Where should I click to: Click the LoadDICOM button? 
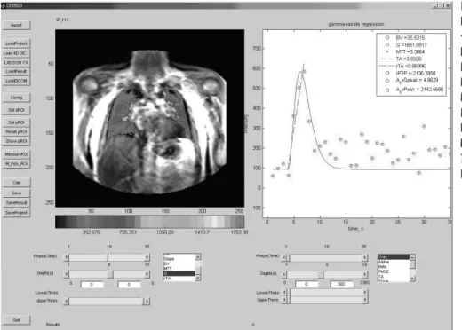[x=16, y=81]
